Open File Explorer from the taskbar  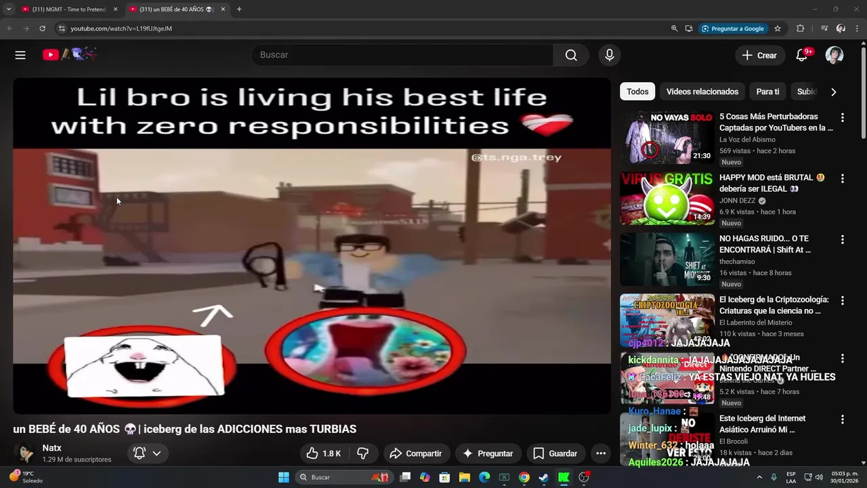click(465, 477)
